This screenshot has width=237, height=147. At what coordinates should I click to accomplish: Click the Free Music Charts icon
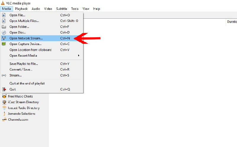coord(4,96)
